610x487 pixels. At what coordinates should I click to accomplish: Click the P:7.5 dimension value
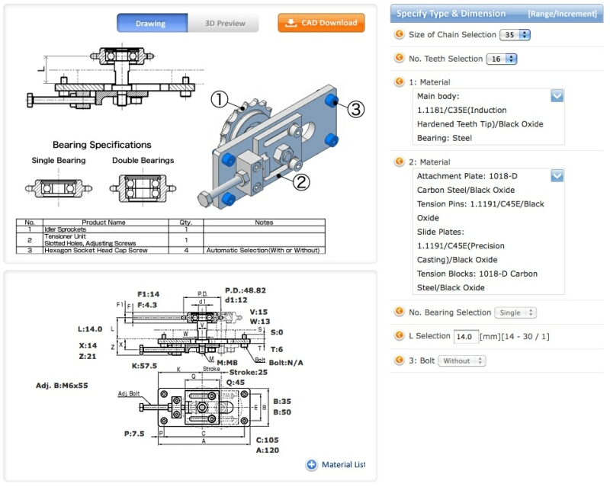134,434
